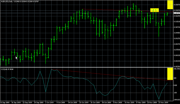Click the 27 Nov 2009 date label

[x=163, y=103]
